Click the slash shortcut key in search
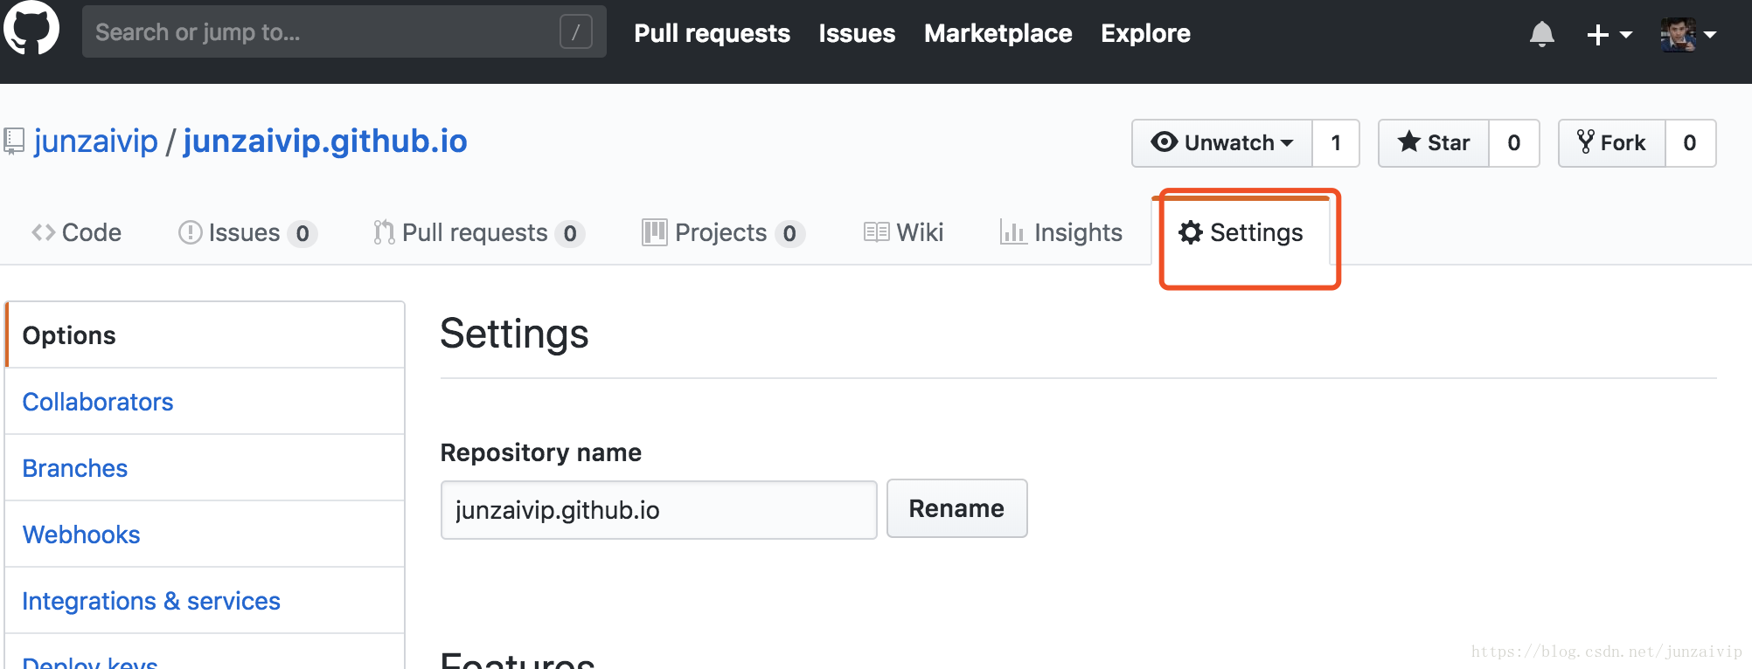Screen dimensions: 1752x669 click(576, 32)
